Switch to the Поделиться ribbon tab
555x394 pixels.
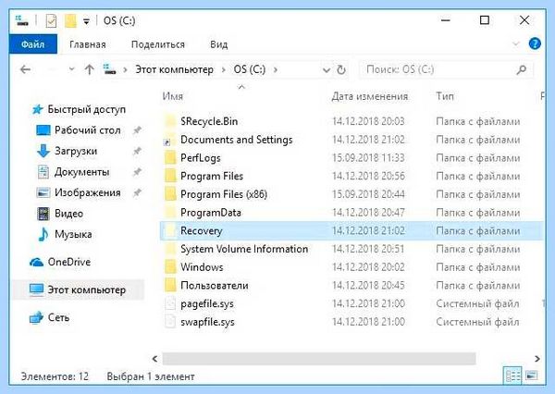point(158,44)
